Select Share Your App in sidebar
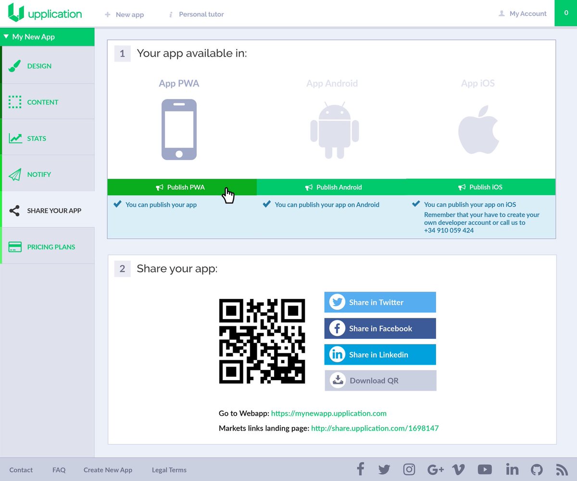This screenshot has width=577, height=481. coord(48,210)
